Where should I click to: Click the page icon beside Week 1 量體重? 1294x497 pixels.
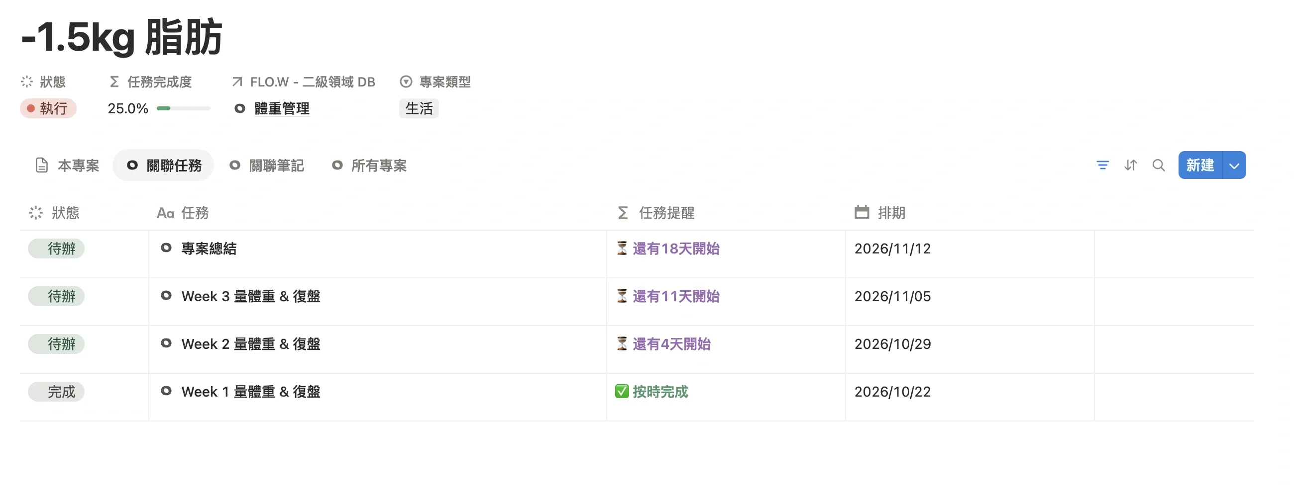tap(166, 391)
